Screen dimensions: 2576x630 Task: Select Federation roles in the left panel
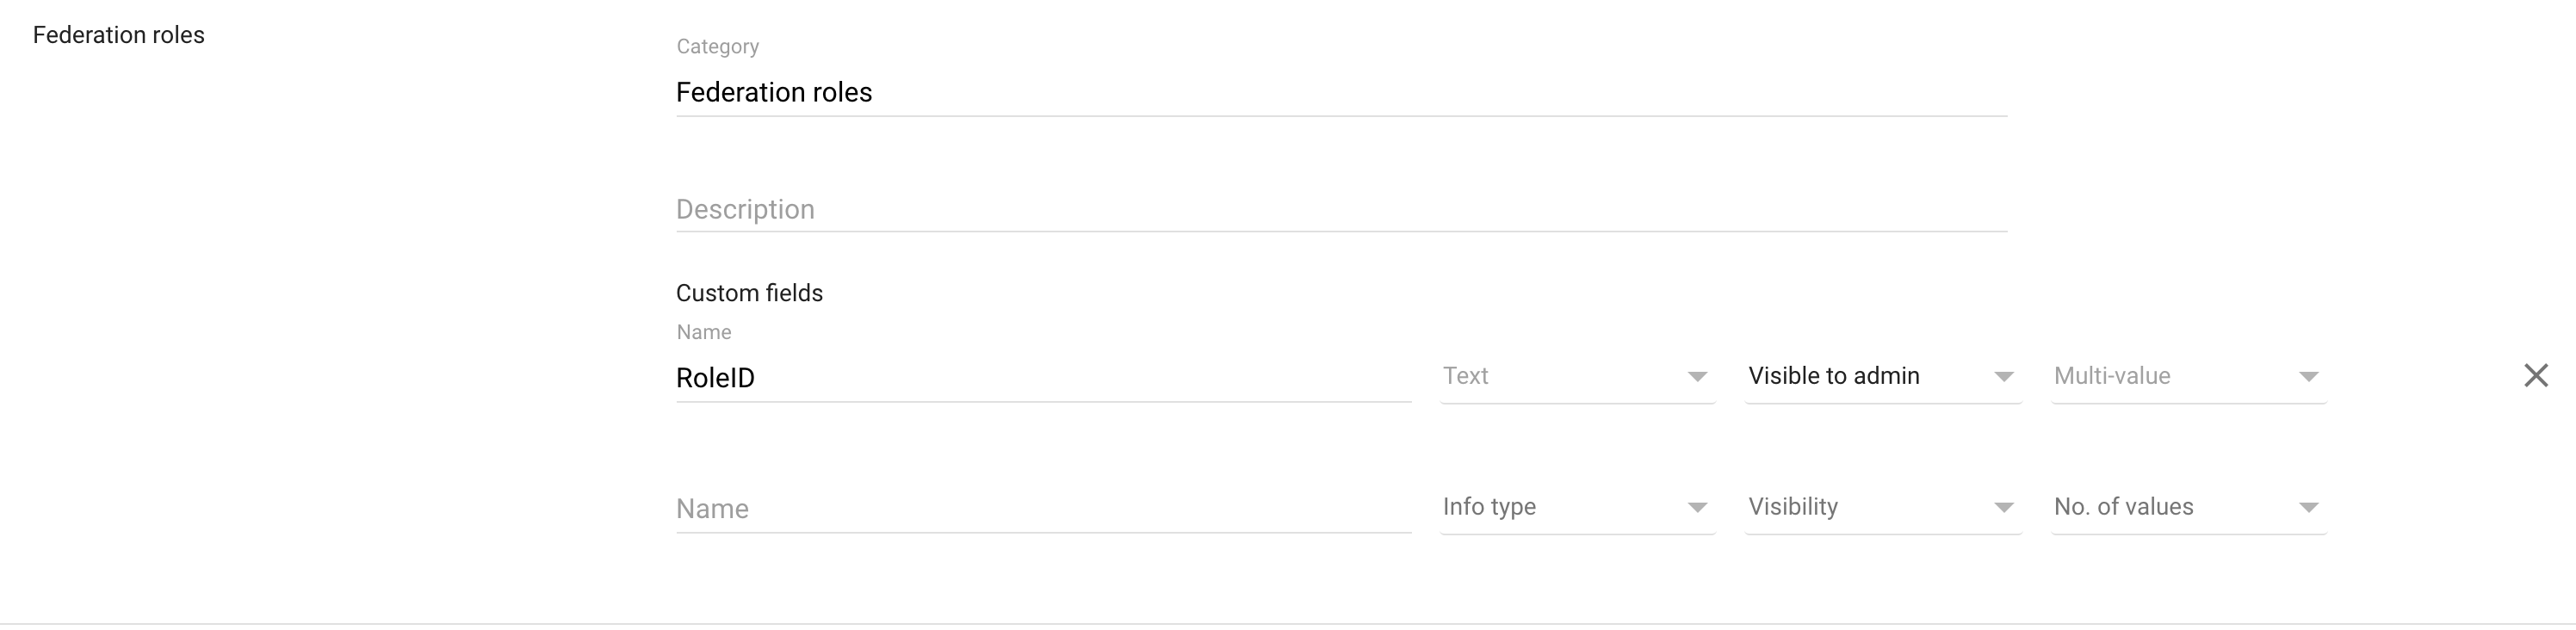(118, 34)
